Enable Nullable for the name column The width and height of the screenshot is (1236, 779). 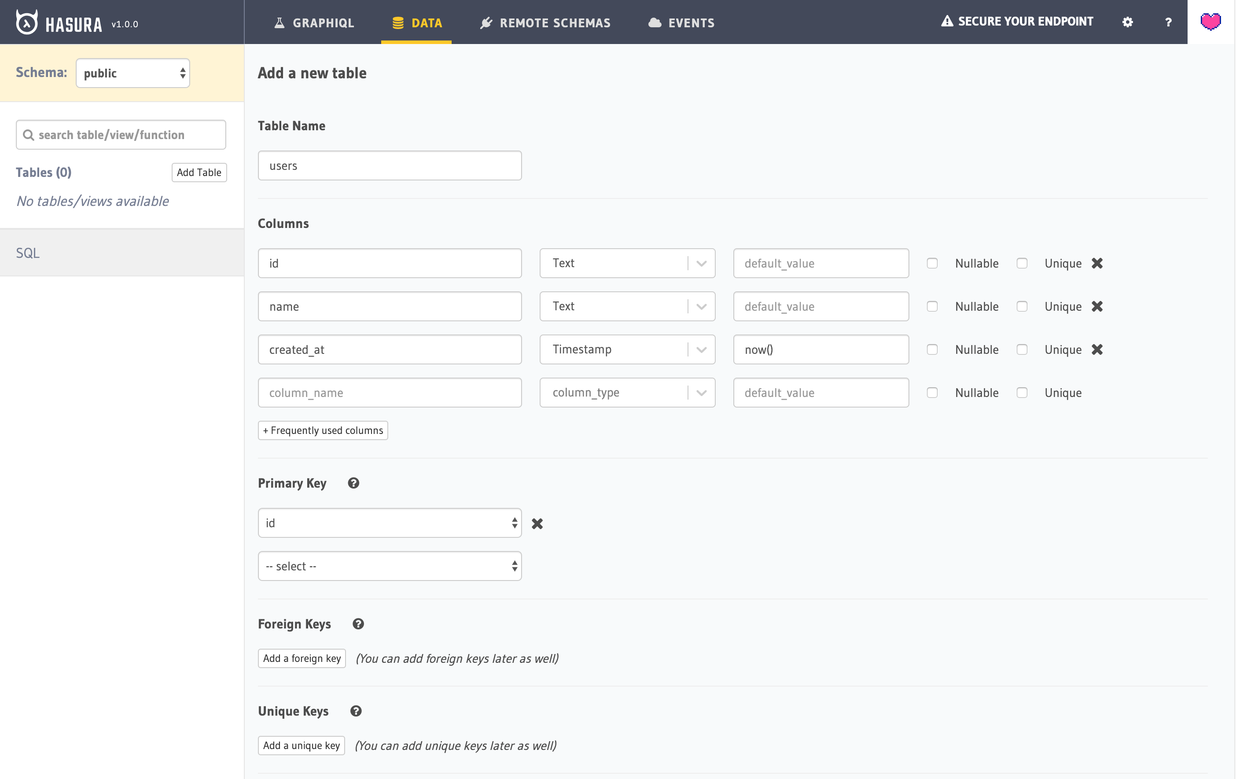932,306
